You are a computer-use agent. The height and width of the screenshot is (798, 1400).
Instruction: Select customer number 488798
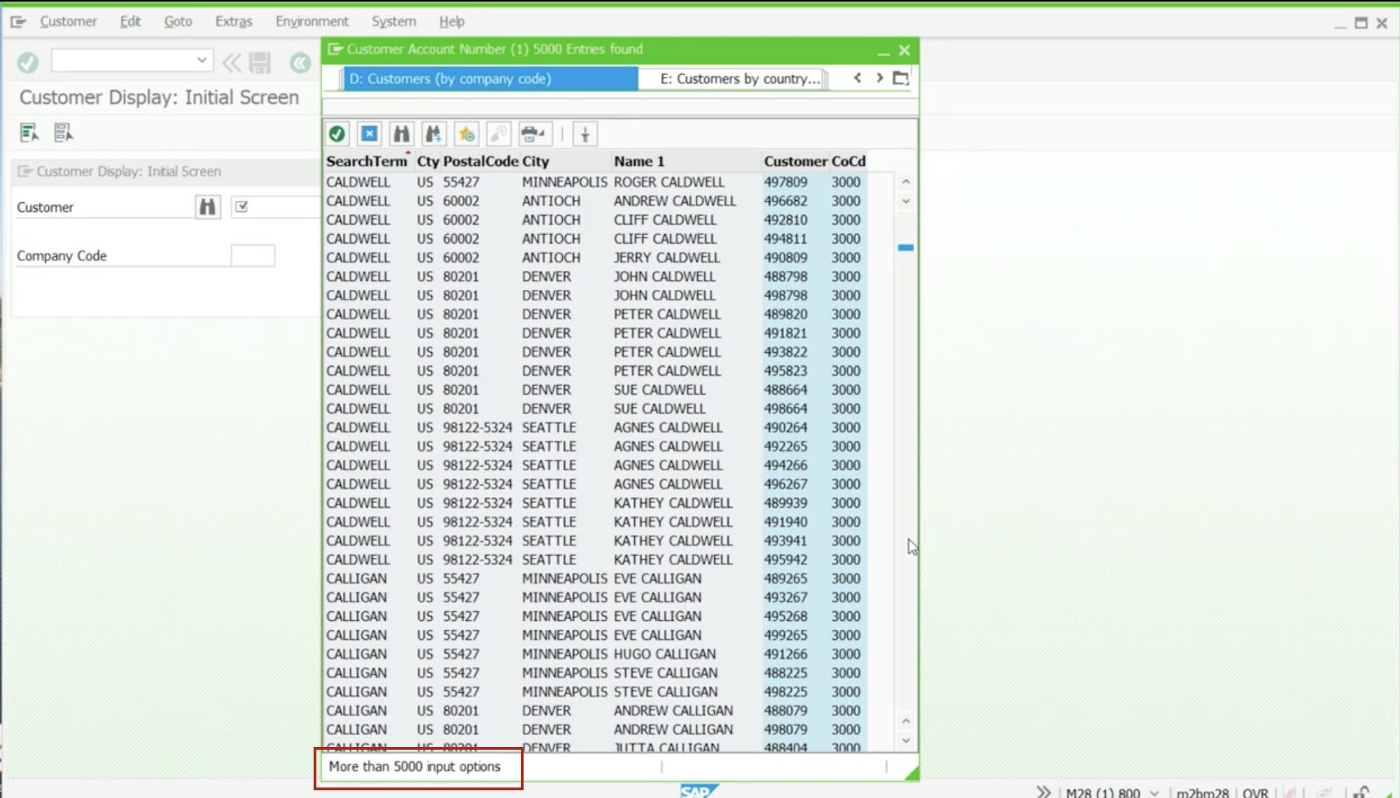pos(596,276)
